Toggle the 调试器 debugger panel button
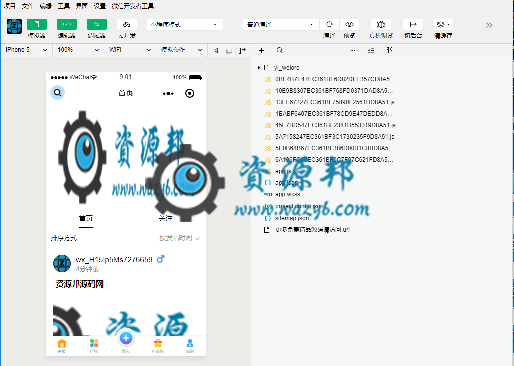 coord(97,24)
